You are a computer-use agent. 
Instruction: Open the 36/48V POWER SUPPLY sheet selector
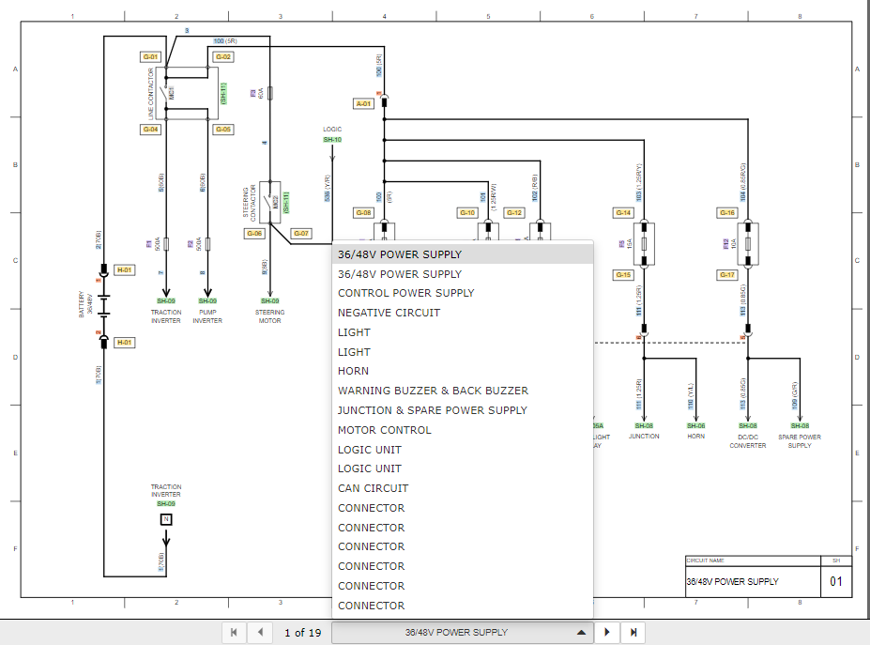pyautogui.click(x=460, y=632)
